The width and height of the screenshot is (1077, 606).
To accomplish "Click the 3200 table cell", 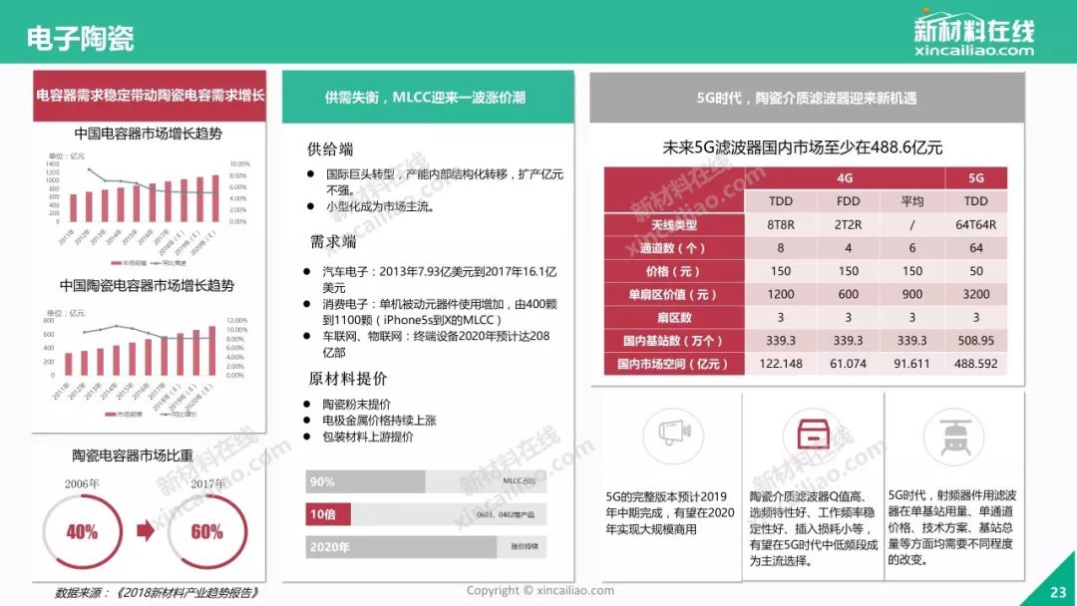I will tap(976, 294).
